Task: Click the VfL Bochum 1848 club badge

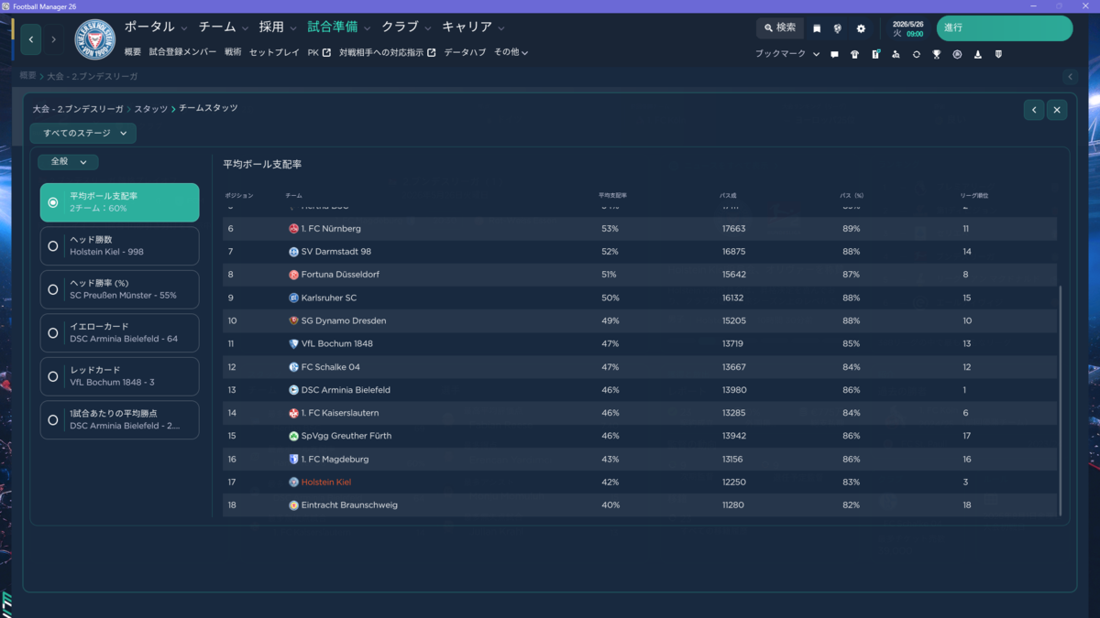Action: tap(293, 344)
